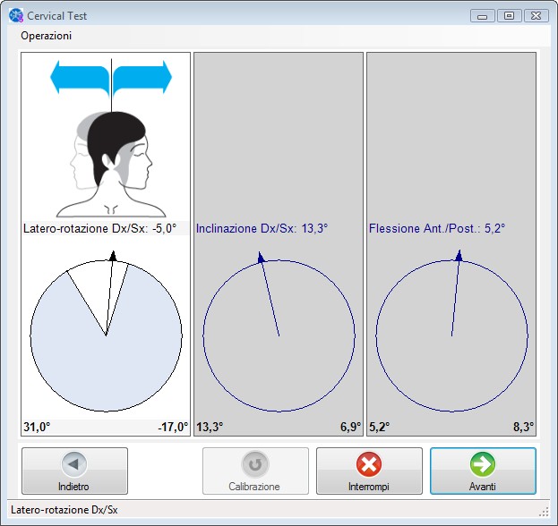Click the window resize grip
Image resolution: width=558 pixels, height=526 pixels.
click(x=544, y=513)
